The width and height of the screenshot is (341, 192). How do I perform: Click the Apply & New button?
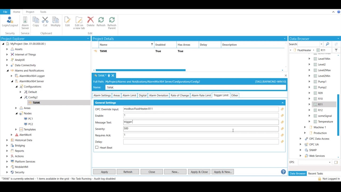(x=223, y=172)
